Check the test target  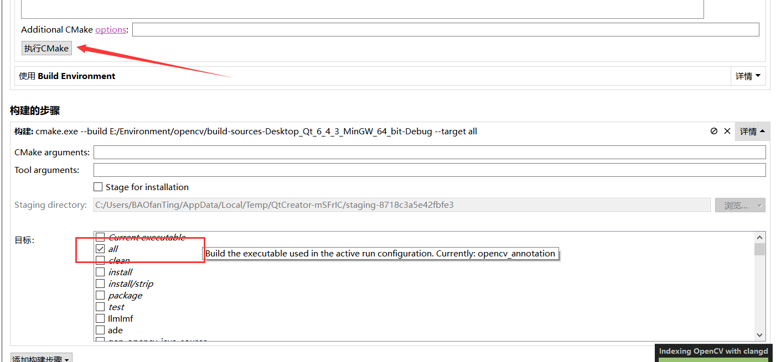click(100, 307)
